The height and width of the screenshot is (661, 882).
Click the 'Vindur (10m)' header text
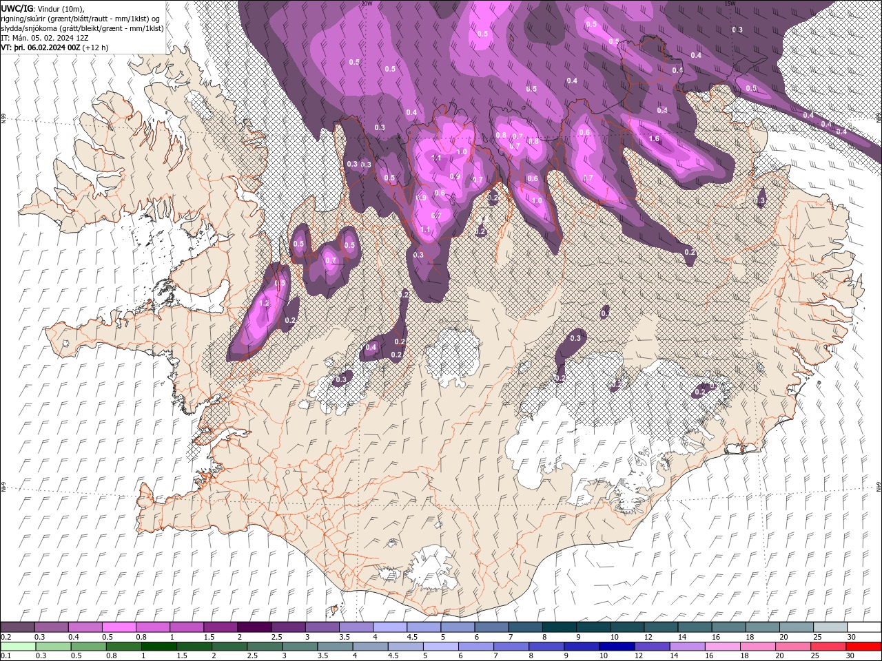tap(61, 8)
